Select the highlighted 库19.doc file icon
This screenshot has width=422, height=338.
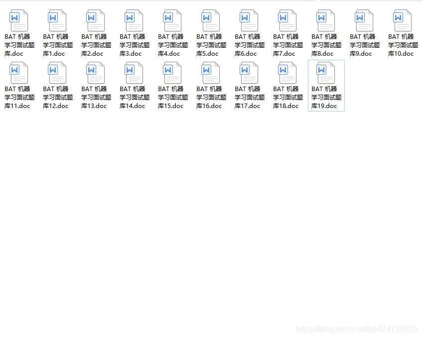pos(325,73)
